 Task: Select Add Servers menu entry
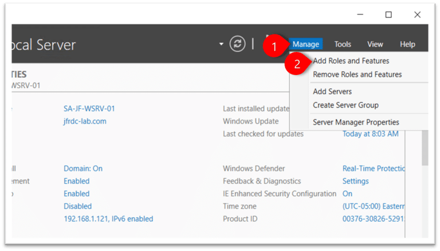[332, 91]
